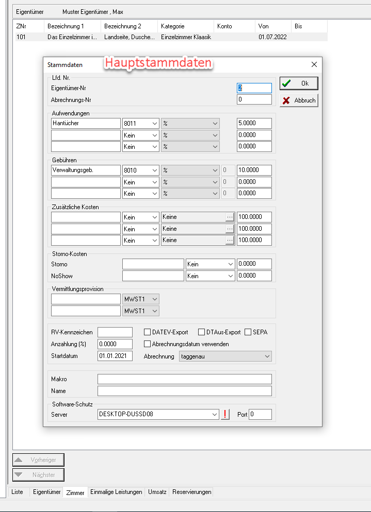Toggle Abrechnungsdatum verwenden checkbox

click(x=147, y=344)
